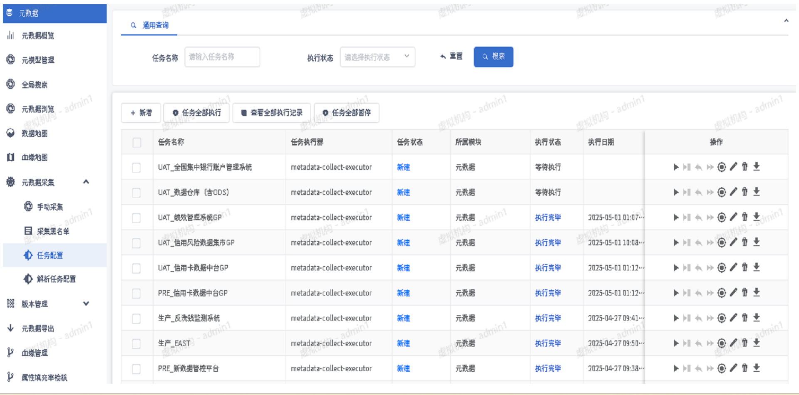Check the 生产_EAST row checkbox

coord(136,344)
